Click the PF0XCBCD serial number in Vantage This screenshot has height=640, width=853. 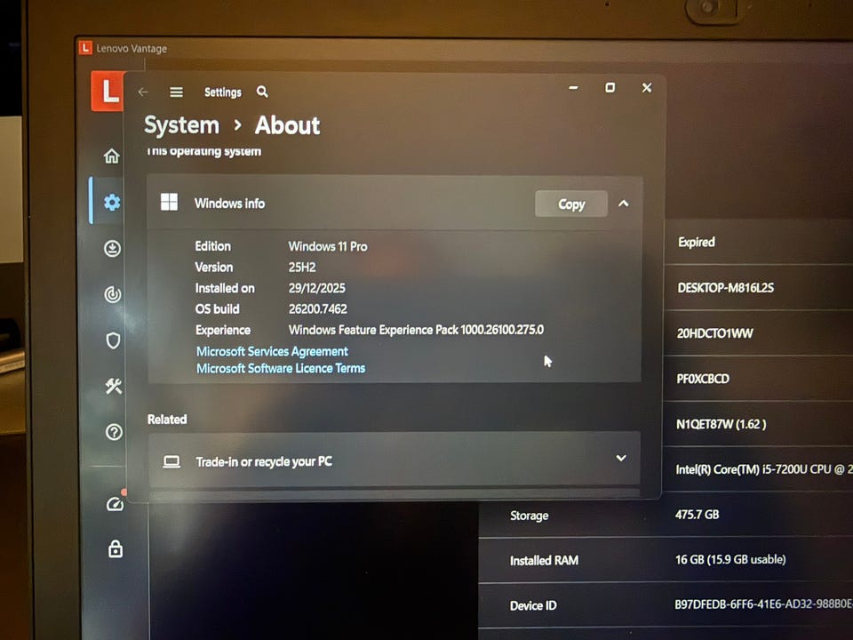point(703,379)
